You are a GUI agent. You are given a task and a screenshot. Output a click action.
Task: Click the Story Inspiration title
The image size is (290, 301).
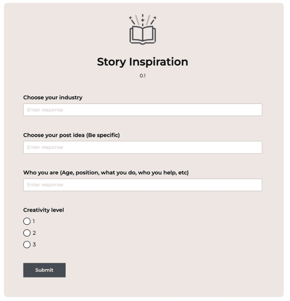pos(143,62)
